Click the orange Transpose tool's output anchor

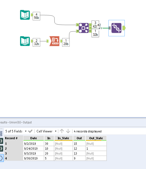(61, 41)
